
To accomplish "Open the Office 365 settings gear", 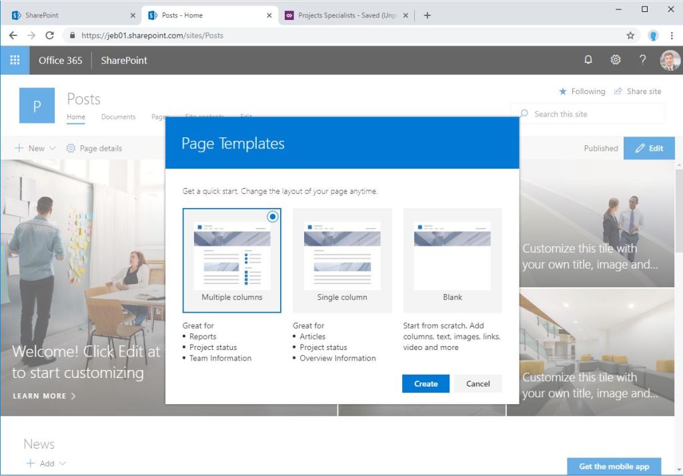I will (x=615, y=59).
